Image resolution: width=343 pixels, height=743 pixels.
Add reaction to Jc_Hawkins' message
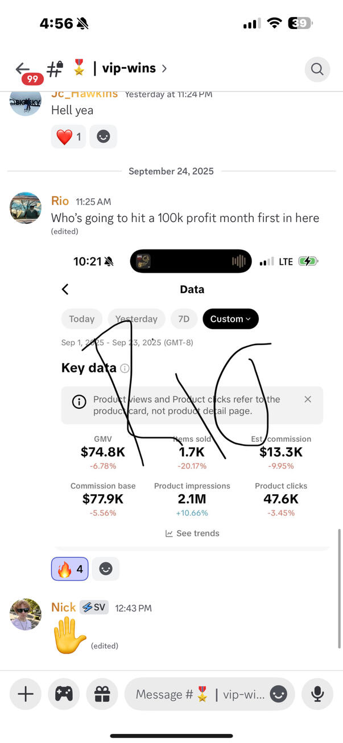click(103, 137)
